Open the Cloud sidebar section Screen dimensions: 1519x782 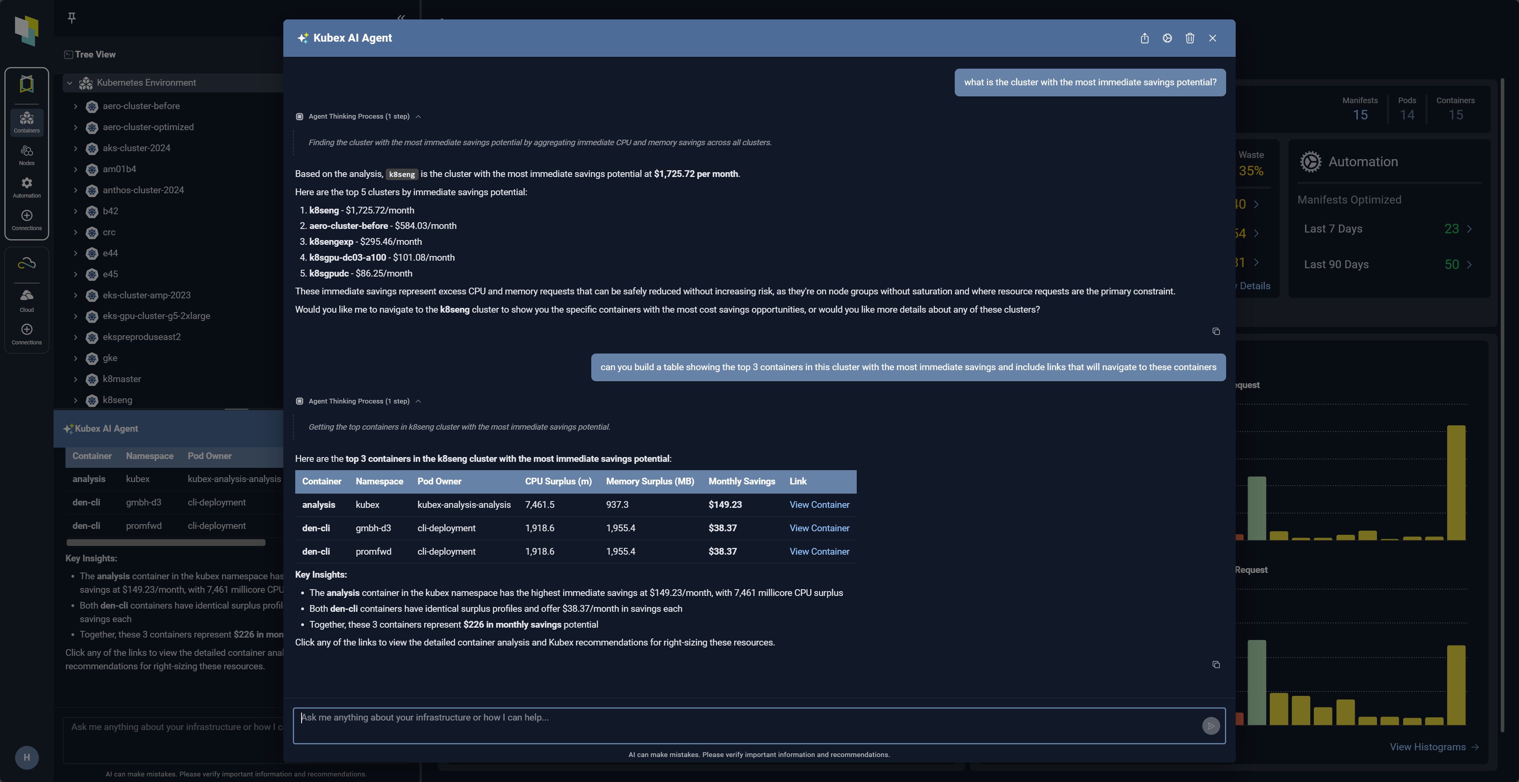click(x=27, y=300)
